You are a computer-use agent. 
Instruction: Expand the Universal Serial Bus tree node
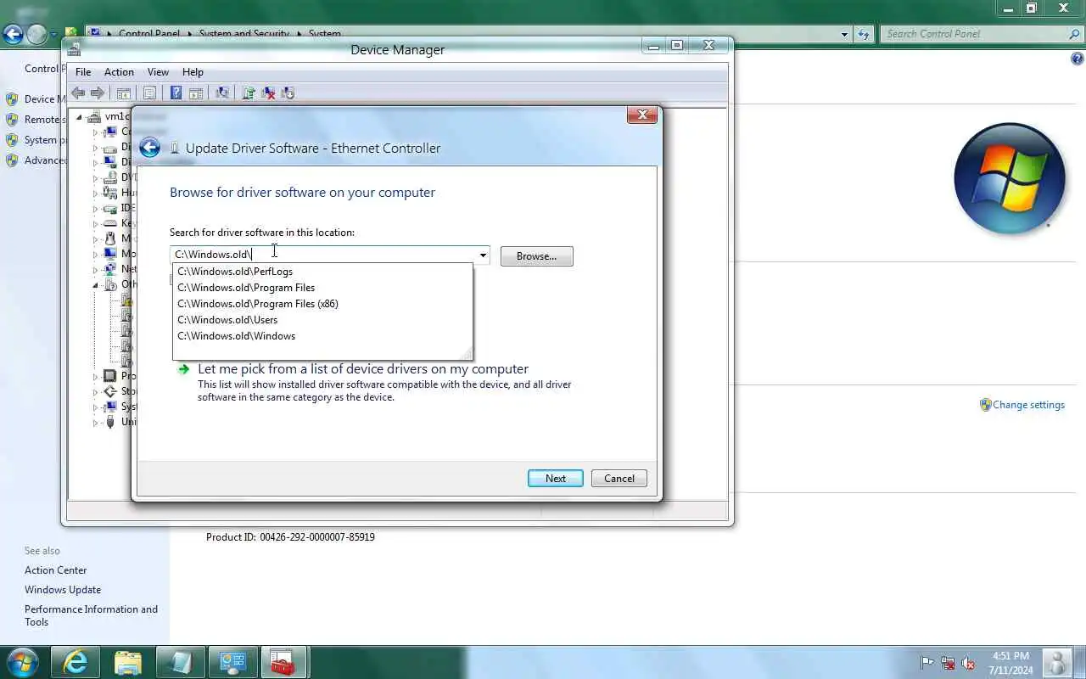click(96, 422)
